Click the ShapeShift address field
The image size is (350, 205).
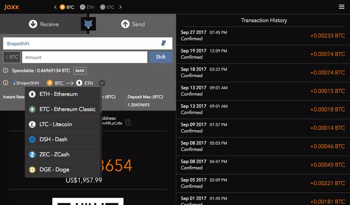88,43
